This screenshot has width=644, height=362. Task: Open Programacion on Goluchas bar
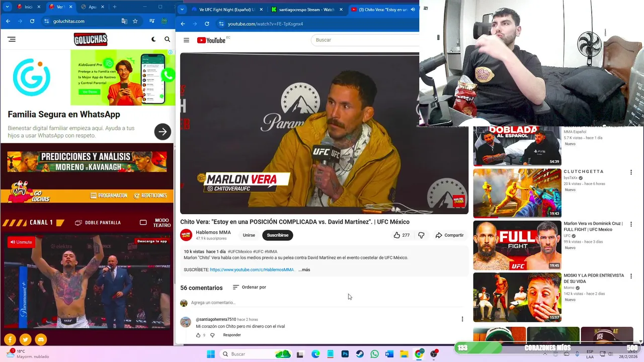(x=109, y=196)
